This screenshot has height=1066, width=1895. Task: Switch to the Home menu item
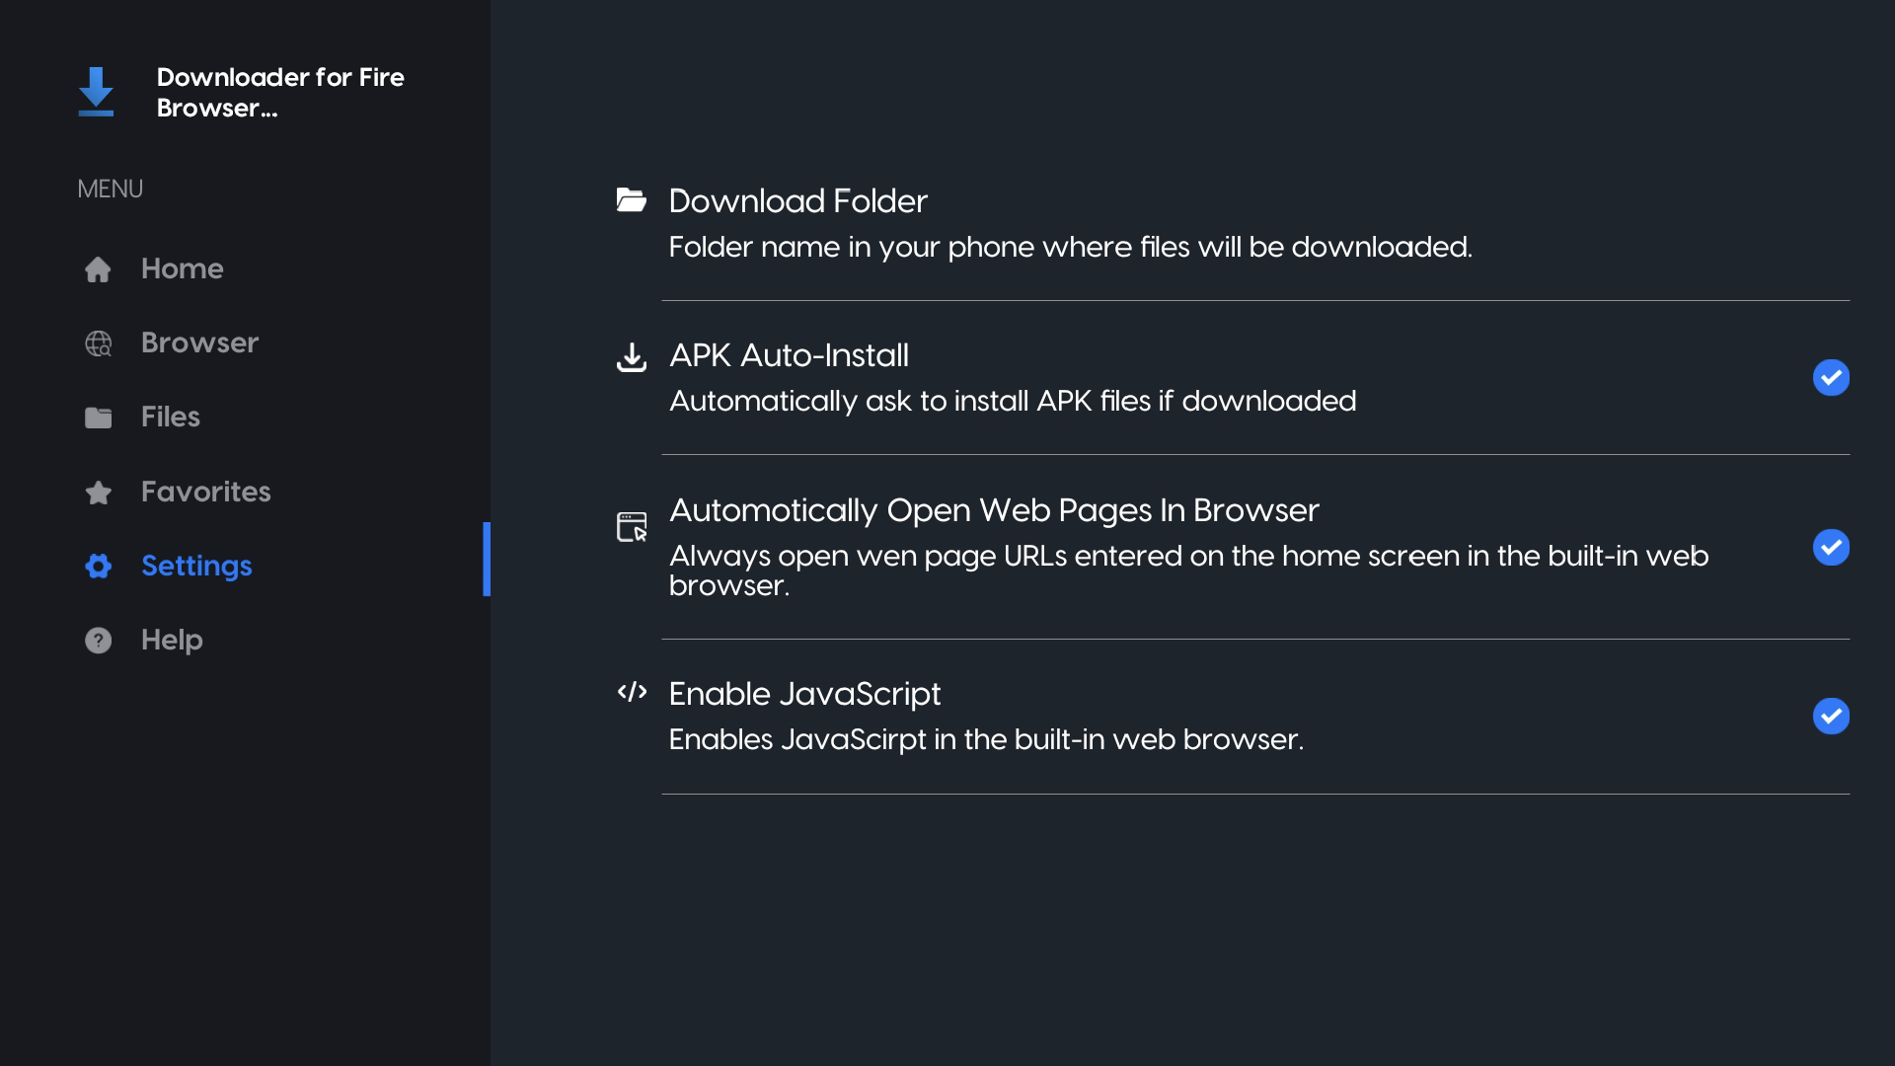click(x=182, y=268)
